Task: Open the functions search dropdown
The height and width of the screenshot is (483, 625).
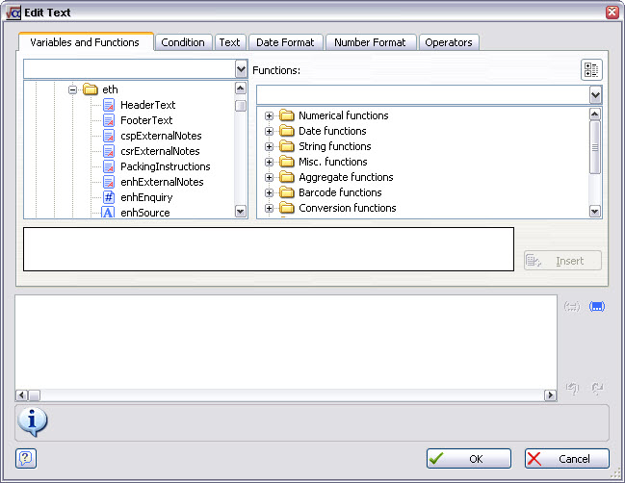Action: click(595, 95)
